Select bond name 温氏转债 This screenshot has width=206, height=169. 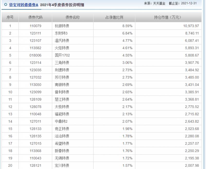pyautogui.click(x=62, y=41)
